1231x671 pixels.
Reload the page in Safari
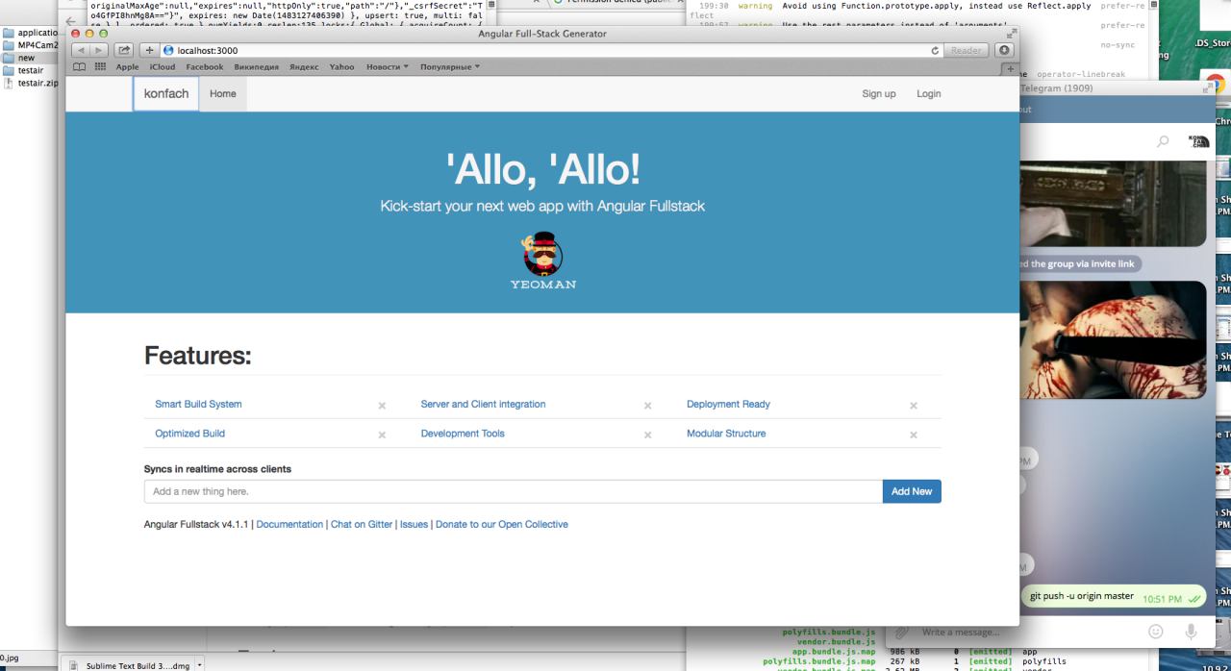(x=935, y=50)
